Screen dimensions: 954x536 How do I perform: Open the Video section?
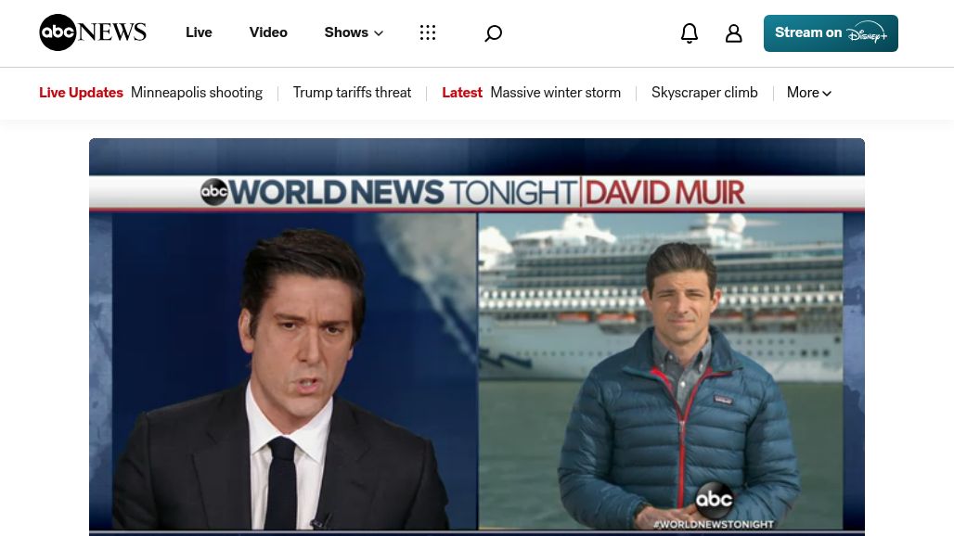268,32
